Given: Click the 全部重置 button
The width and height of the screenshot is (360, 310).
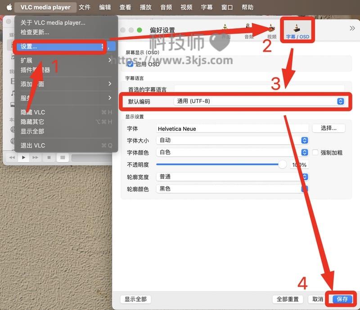Looking at the screenshot, I should [288, 299].
